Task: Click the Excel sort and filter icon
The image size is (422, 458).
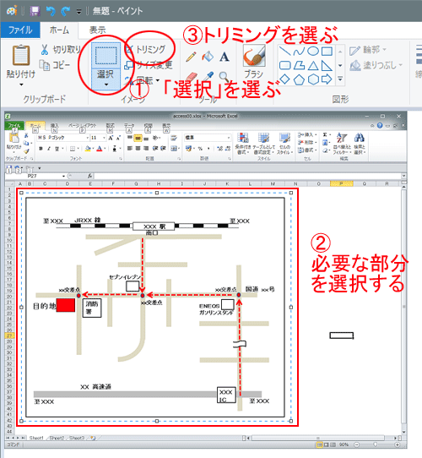Action: pos(342,138)
